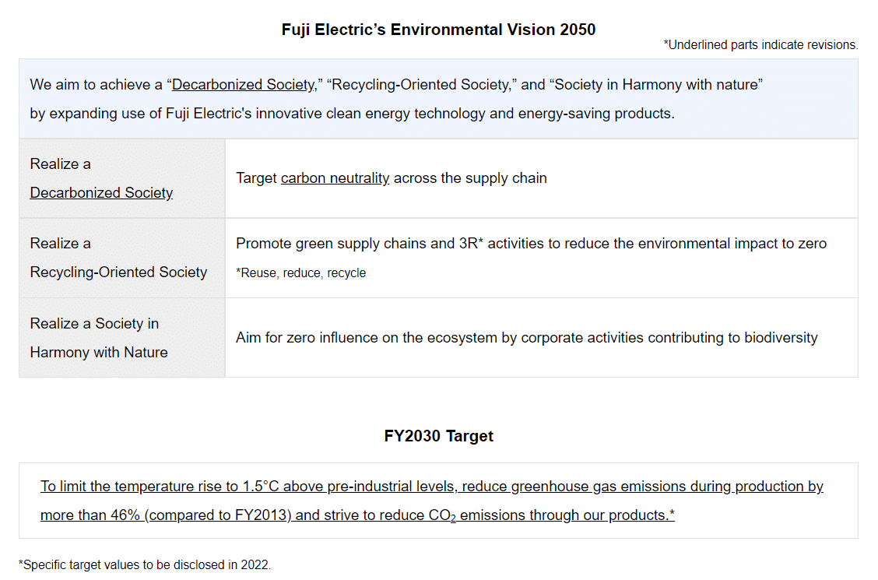
Task: Click the underlined 'Decarbonized Society' in intro paragraph
Action: 244,85
